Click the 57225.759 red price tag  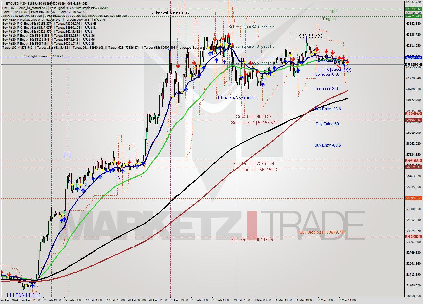(x=413, y=160)
